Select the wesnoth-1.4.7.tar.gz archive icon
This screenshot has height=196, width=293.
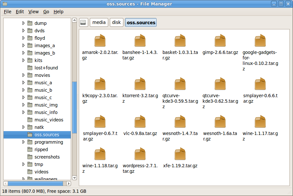pos(180,121)
